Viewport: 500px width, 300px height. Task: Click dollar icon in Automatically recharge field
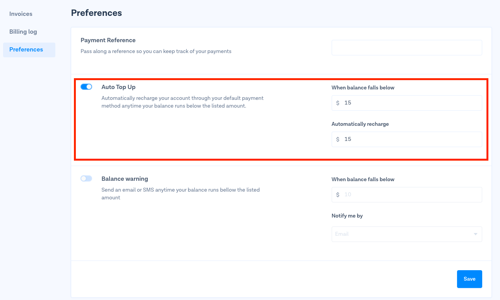click(338, 139)
